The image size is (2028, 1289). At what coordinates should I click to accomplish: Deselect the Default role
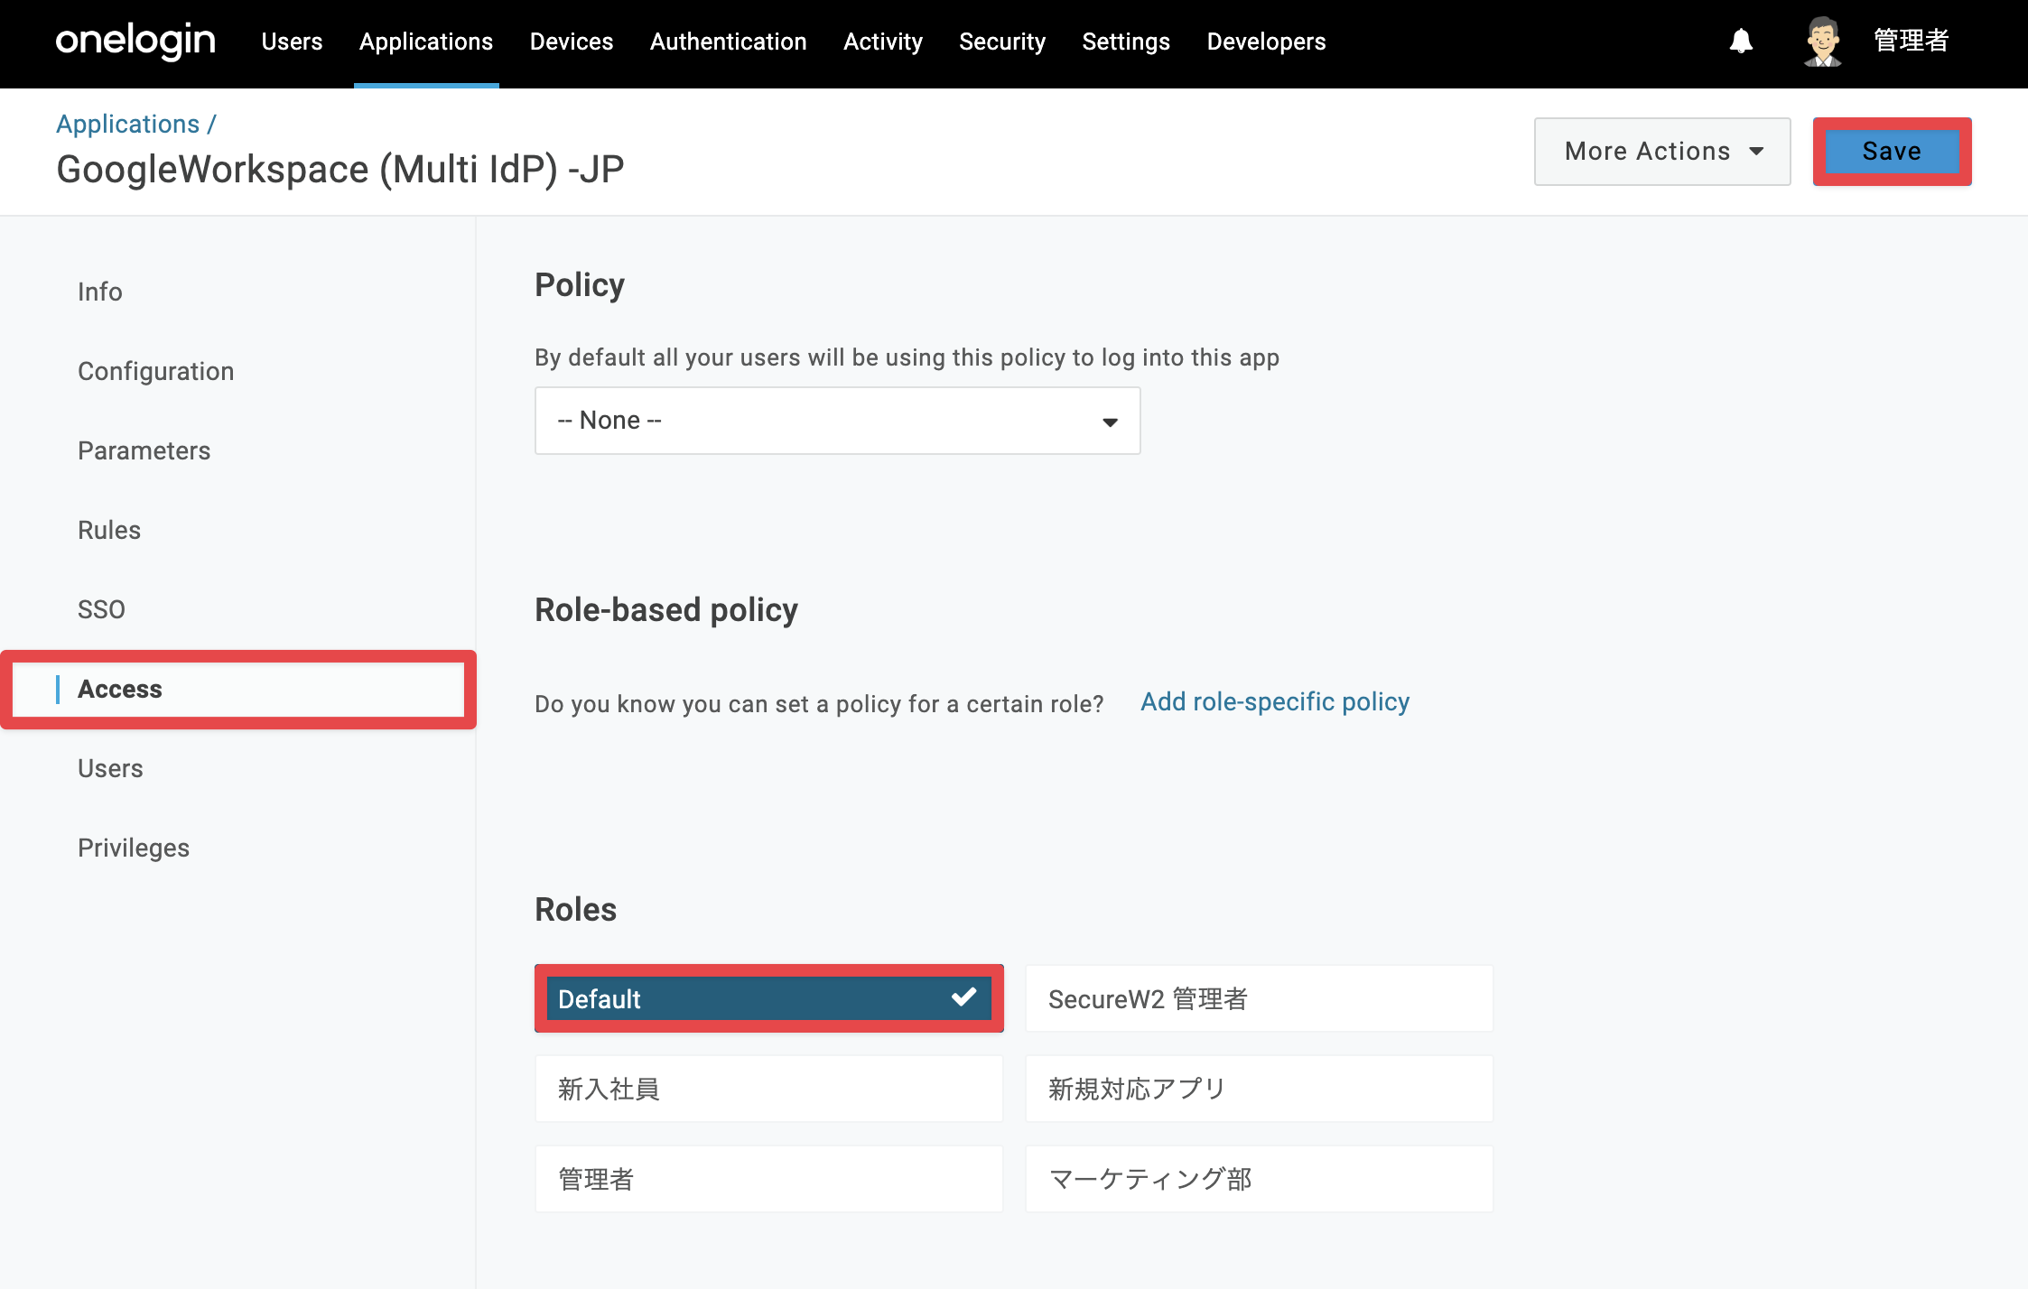coord(768,998)
